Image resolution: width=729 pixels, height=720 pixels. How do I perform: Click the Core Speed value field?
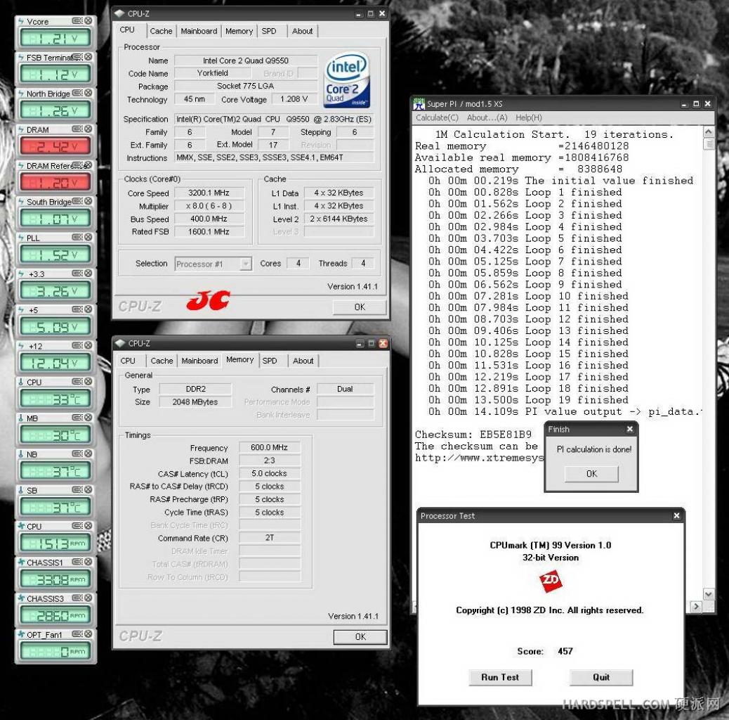(x=209, y=193)
